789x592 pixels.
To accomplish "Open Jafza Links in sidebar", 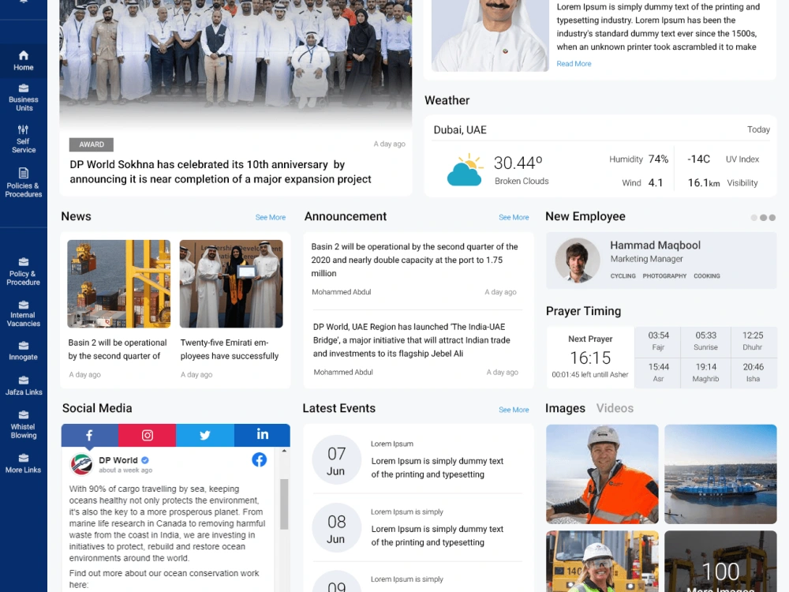I will click(x=23, y=386).
